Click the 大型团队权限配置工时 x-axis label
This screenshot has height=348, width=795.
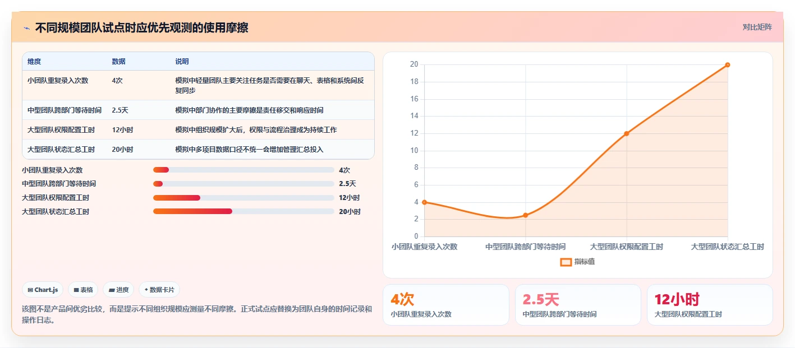pos(627,247)
